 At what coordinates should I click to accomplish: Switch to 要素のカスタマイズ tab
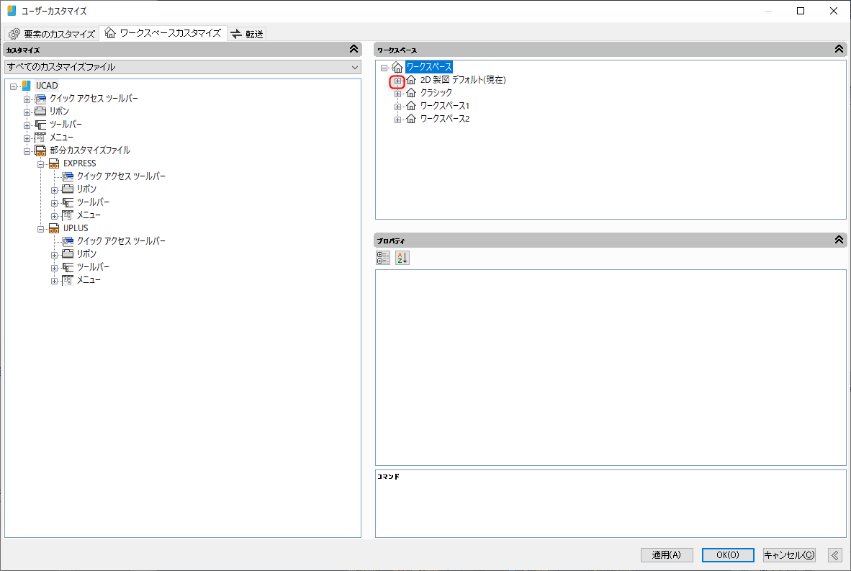coord(52,34)
